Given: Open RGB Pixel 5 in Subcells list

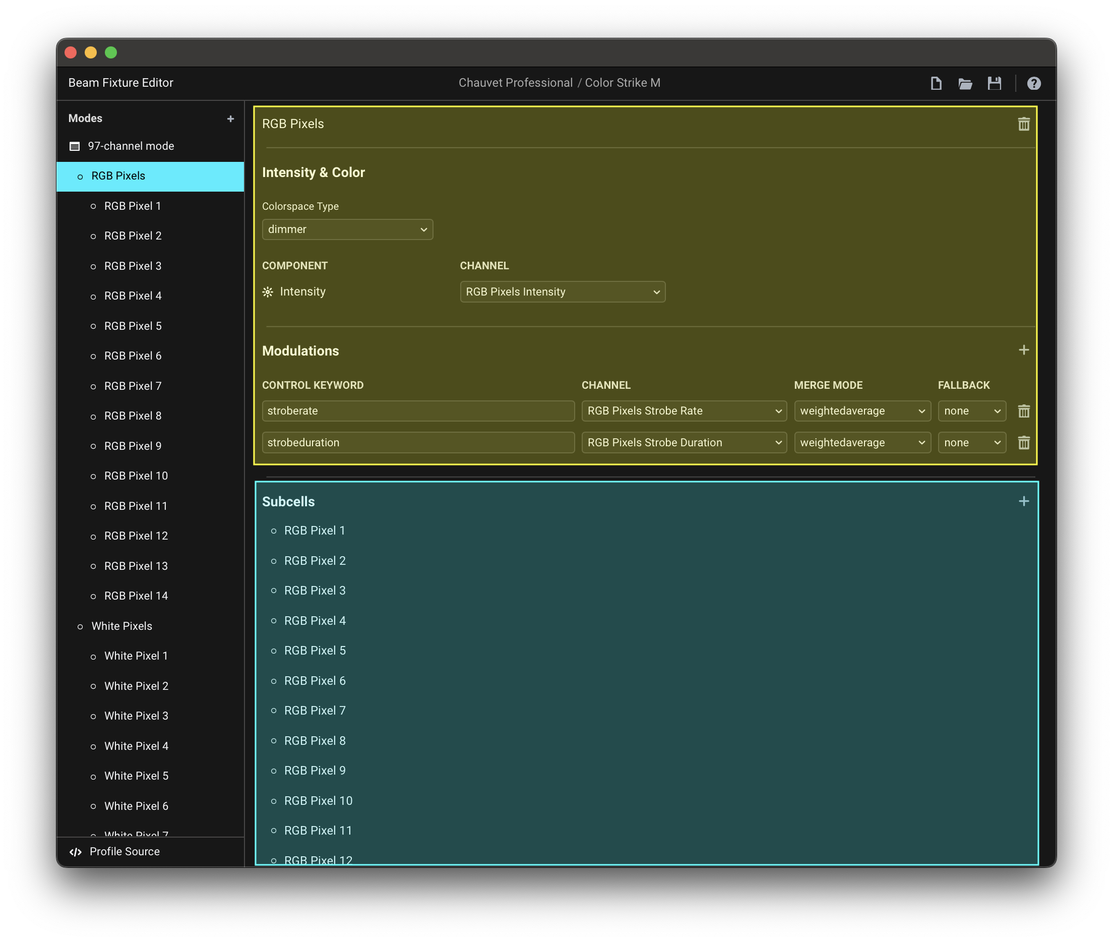Looking at the screenshot, I should (x=315, y=651).
